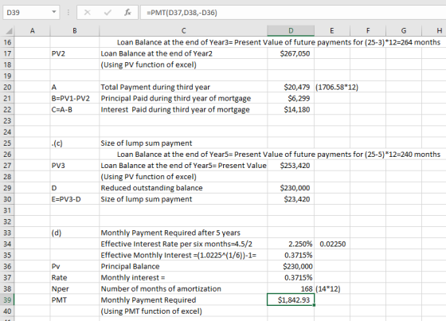The image size is (446, 321).
Task: Click the formula bar options vertical dots handle
Action: pos(68,13)
